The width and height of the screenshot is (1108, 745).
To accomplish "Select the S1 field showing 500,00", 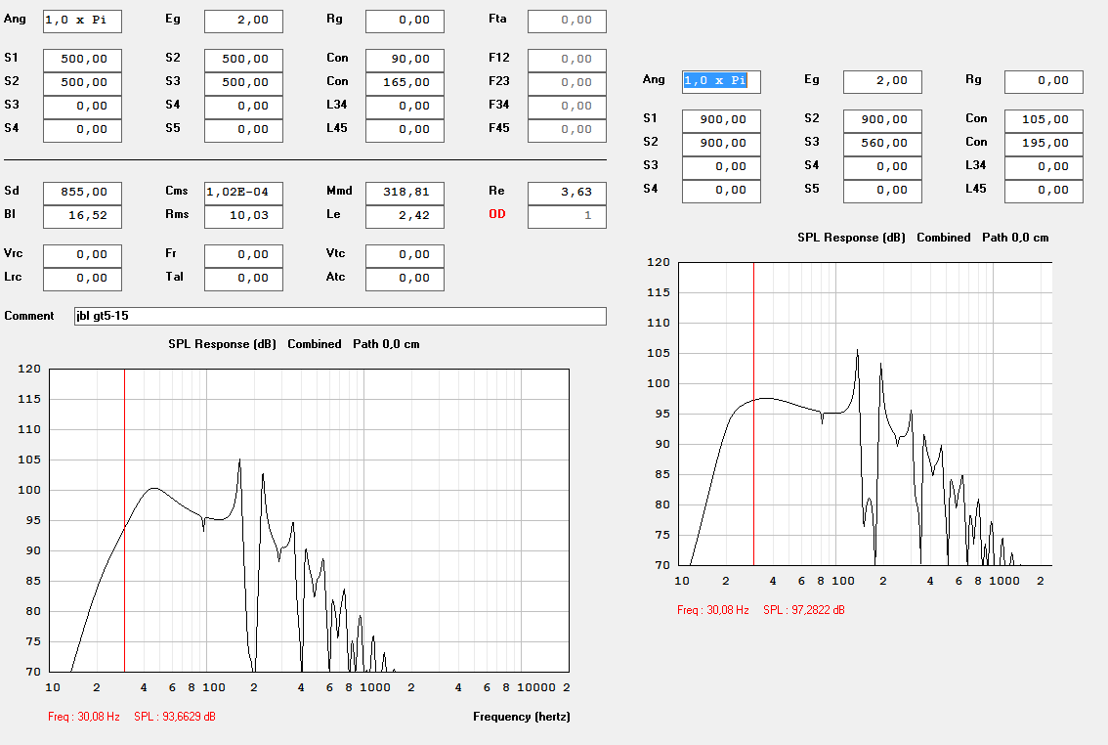I will click(82, 60).
